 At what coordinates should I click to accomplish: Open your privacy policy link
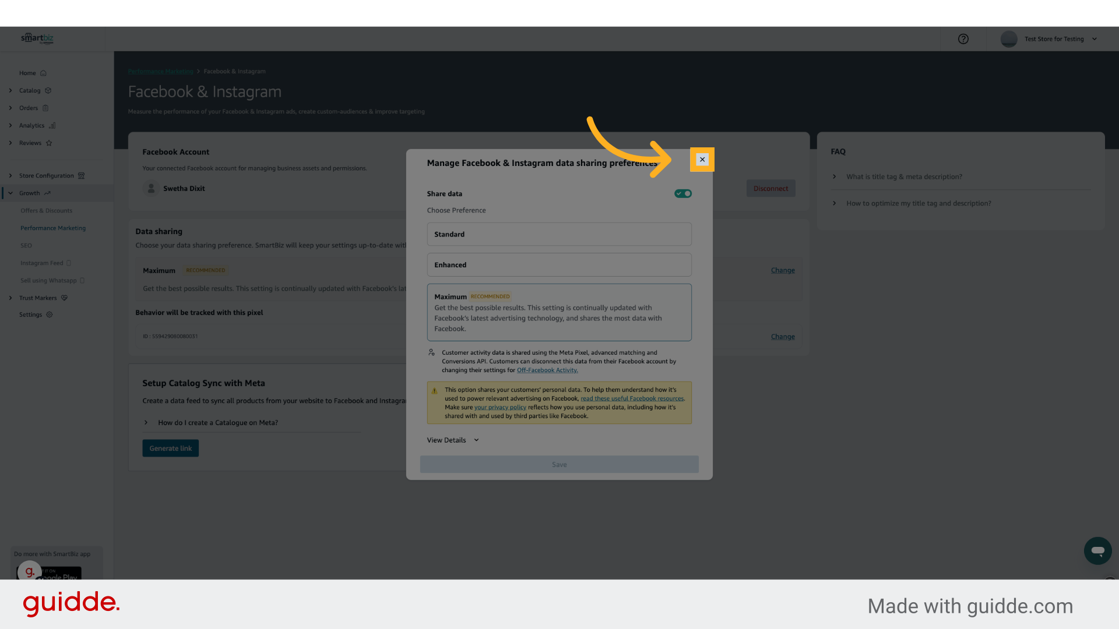(x=500, y=408)
